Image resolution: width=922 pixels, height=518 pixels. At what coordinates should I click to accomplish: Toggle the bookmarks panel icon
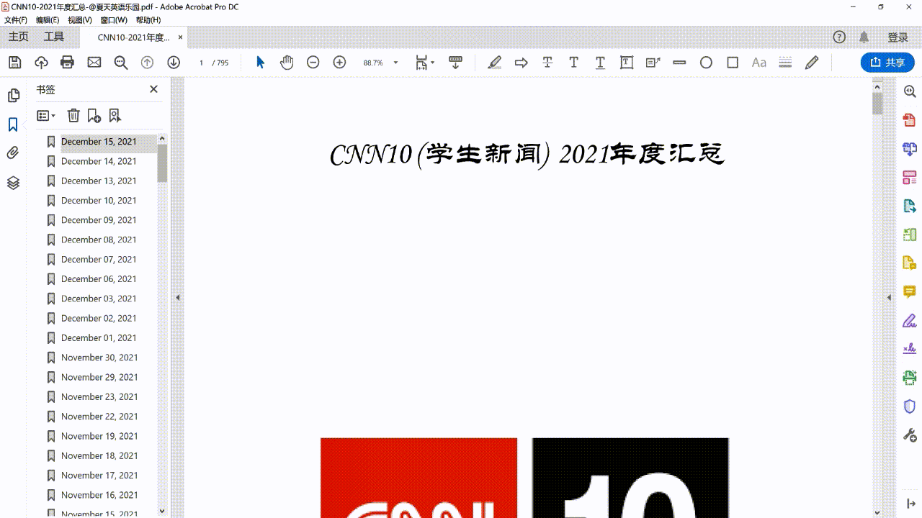tap(13, 124)
